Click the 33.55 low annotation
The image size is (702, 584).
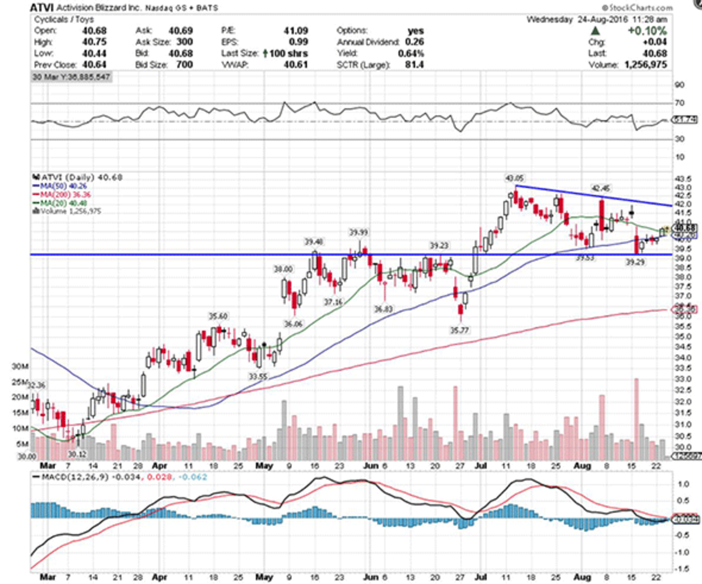click(257, 376)
